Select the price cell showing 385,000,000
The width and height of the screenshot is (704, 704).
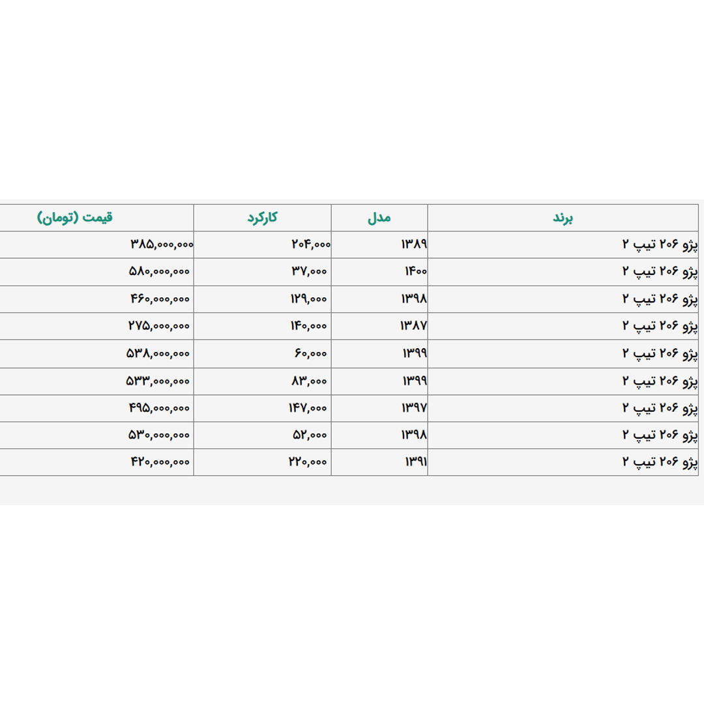[x=162, y=244]
